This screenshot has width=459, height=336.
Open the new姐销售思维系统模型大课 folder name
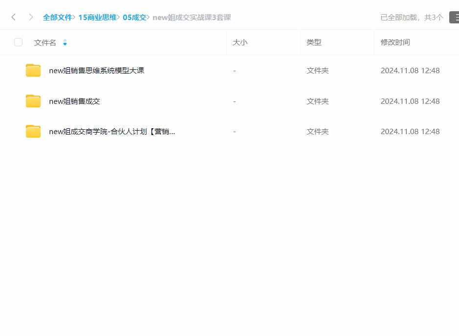click(97, 71)
